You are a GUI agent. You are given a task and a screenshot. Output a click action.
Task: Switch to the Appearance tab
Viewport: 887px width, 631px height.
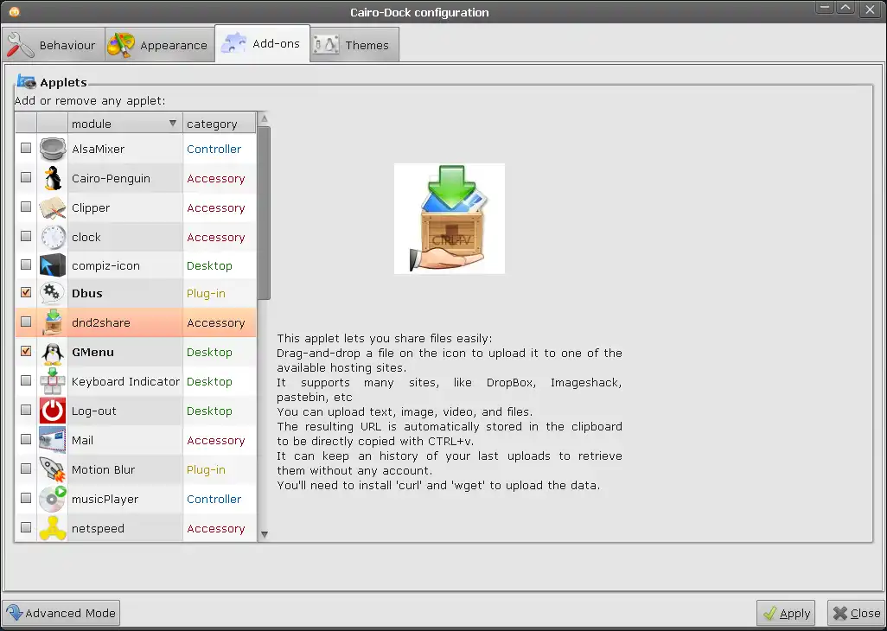tap(160, 45)
